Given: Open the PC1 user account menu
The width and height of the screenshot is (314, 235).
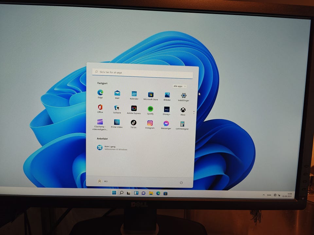Looking at the screenshot, I should (x=102, y=181).
